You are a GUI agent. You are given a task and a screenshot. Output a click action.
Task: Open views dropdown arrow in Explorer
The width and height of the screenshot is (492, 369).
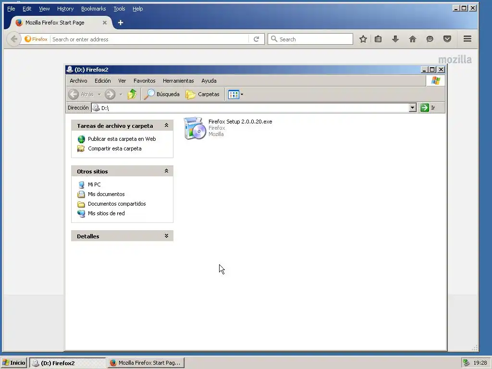point(242,94)
